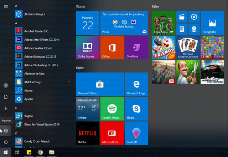The height and width of the screenshot is (157, 228).
Task: Jump via the letter B header
Action: pyautogui.click(x=16, y=108)
